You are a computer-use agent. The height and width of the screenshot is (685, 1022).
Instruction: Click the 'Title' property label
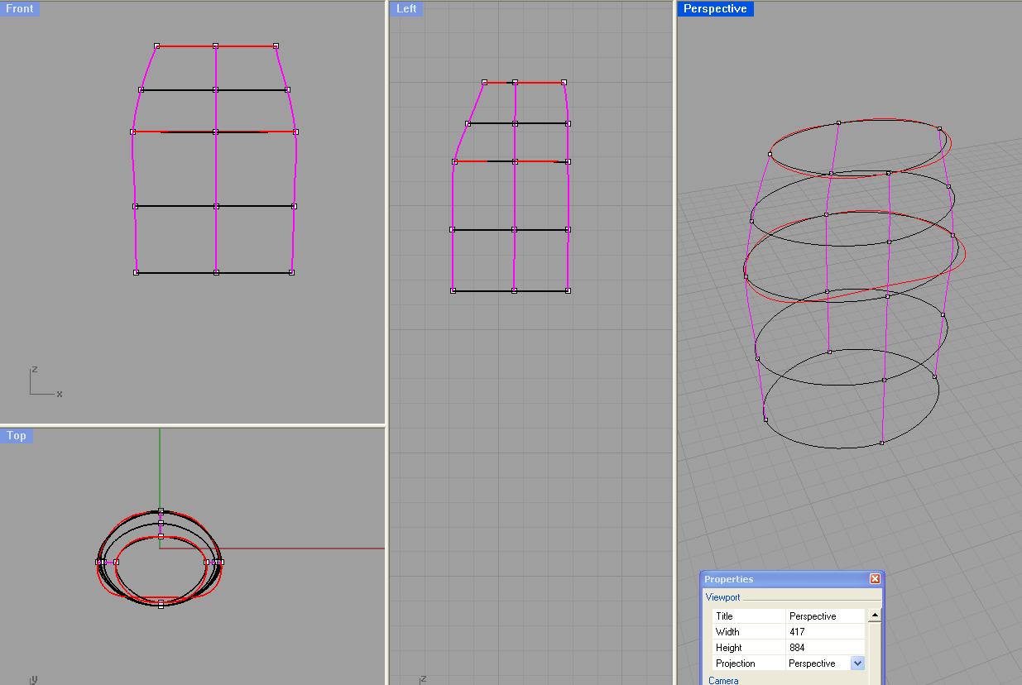(724, 616)
